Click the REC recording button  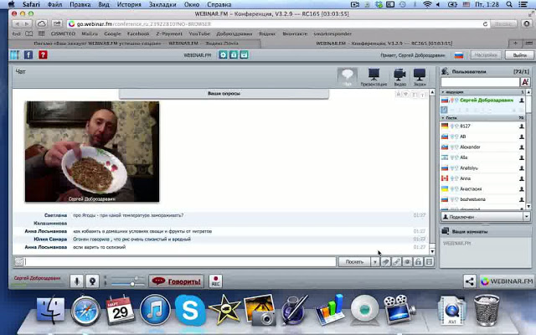(215, 281)
